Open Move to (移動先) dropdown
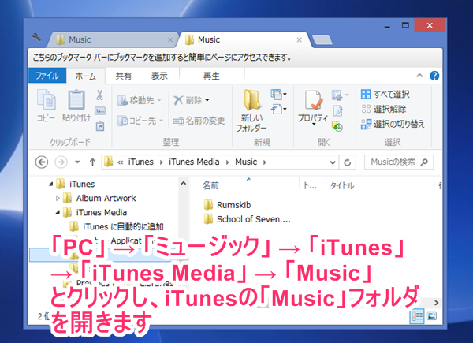Image resolution: width=473 pixels, height=343 pixels. coord(139,100)
